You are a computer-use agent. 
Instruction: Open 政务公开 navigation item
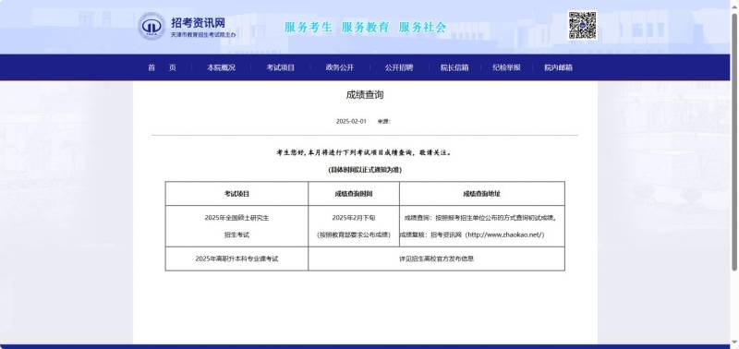coord(339,67)
